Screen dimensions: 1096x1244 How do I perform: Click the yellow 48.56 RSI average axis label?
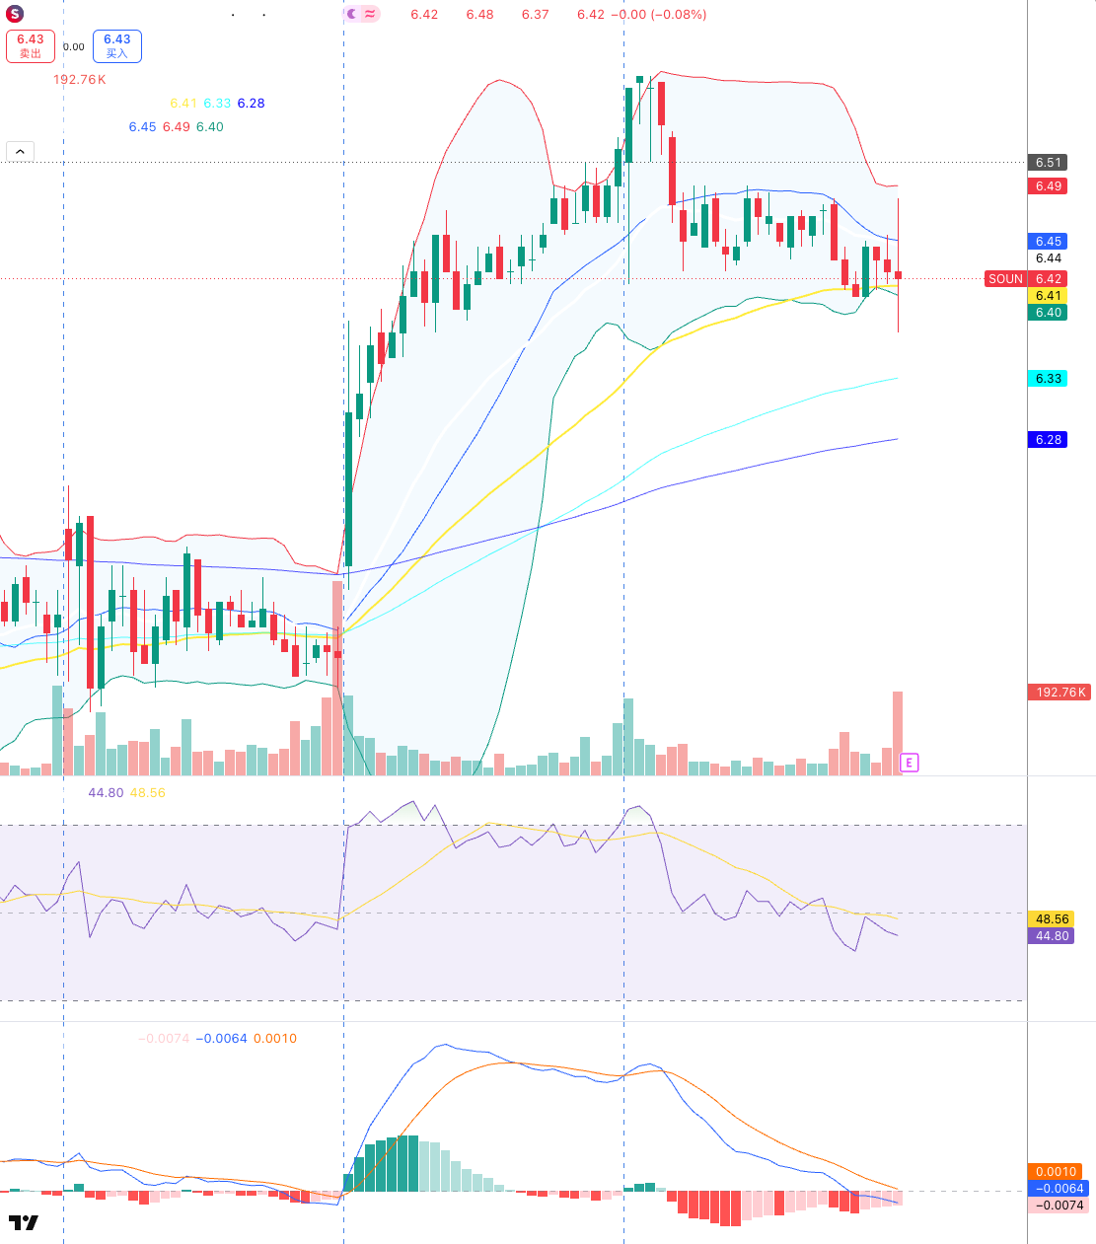(x=1051, y=919)
